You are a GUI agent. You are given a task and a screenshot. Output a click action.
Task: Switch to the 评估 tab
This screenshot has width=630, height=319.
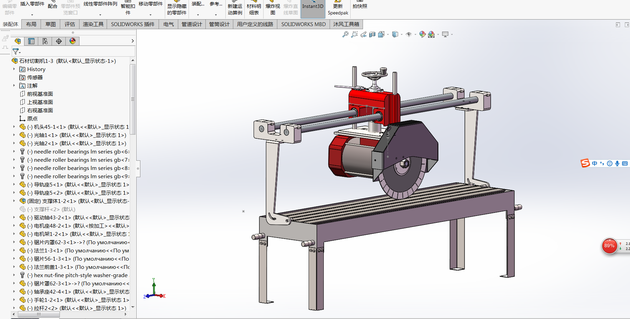tap(70, 24)
